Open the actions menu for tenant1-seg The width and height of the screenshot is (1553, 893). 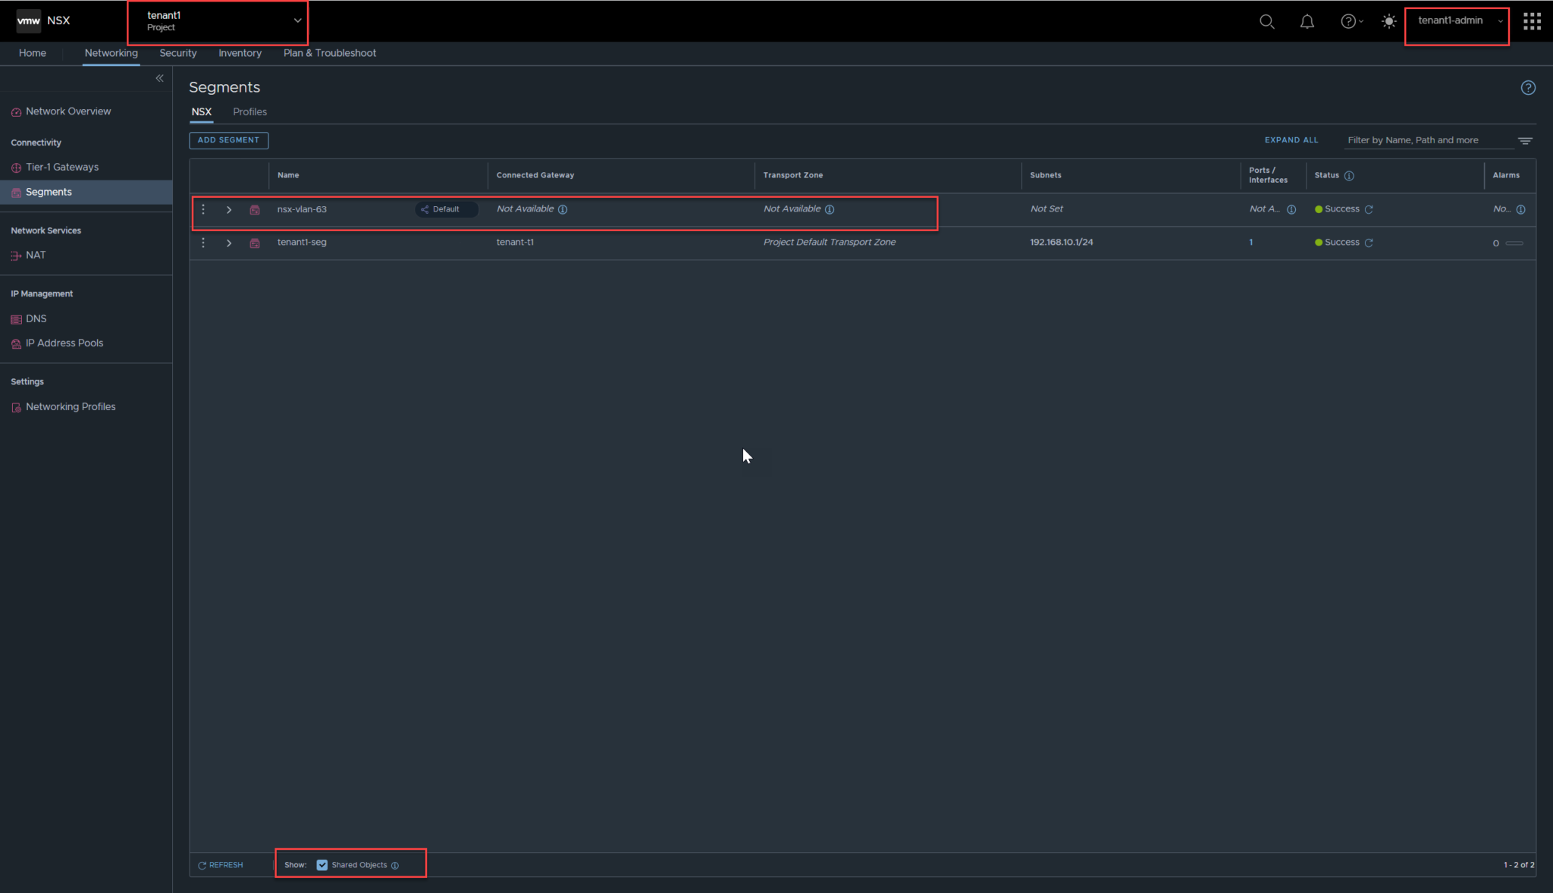click(x=203, y=243)
